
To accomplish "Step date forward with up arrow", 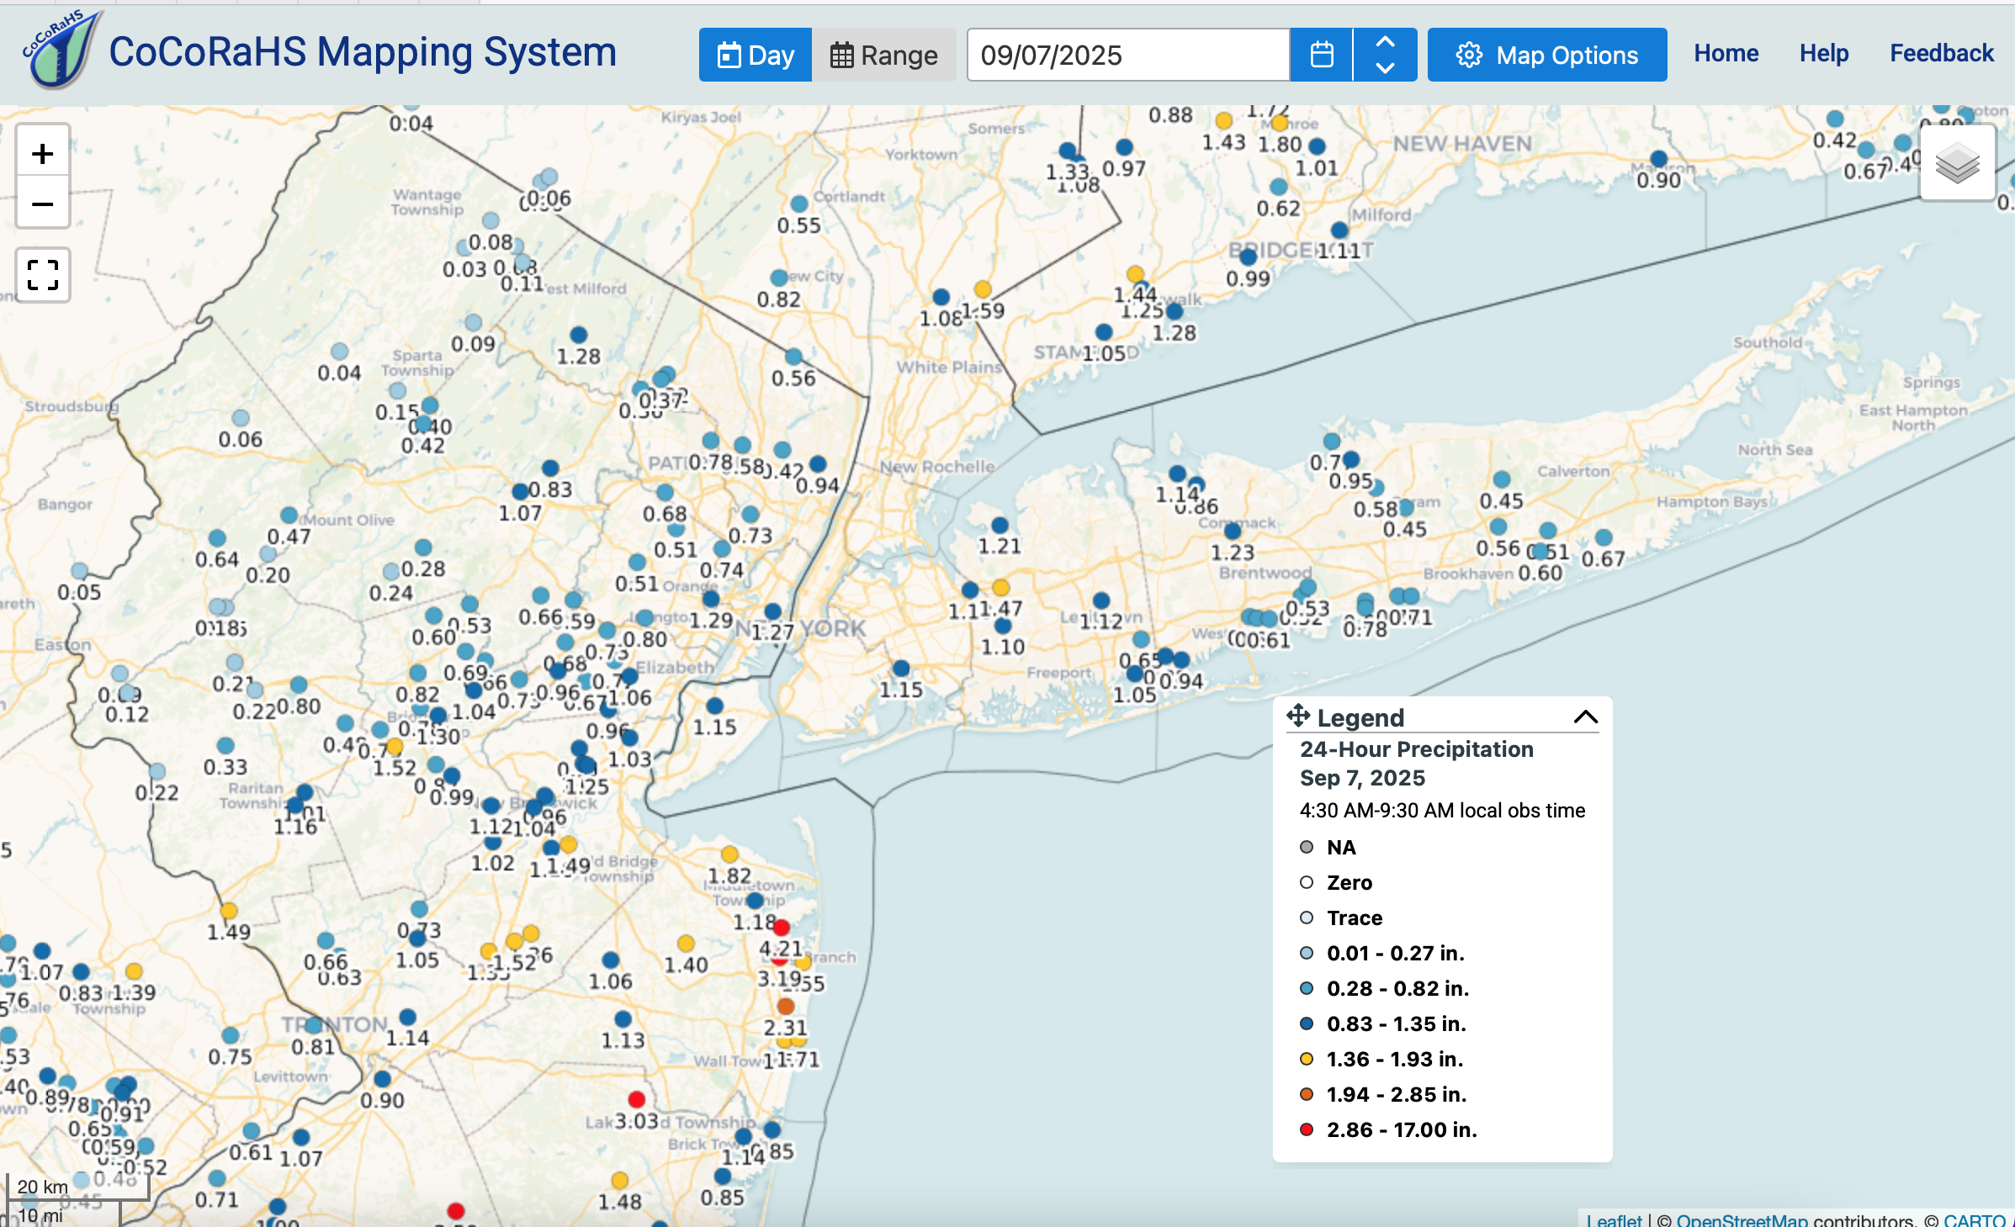I will [x=1385, y=41].
